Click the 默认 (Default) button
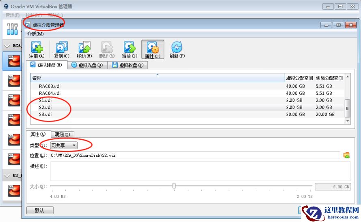 click(x=40, y=210)
